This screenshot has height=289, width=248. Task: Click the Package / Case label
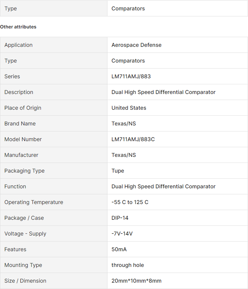click(x=24, y=218)
